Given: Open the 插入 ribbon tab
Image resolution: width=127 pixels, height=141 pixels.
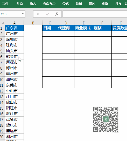Looking at the screenshot, I should point(33,4).
